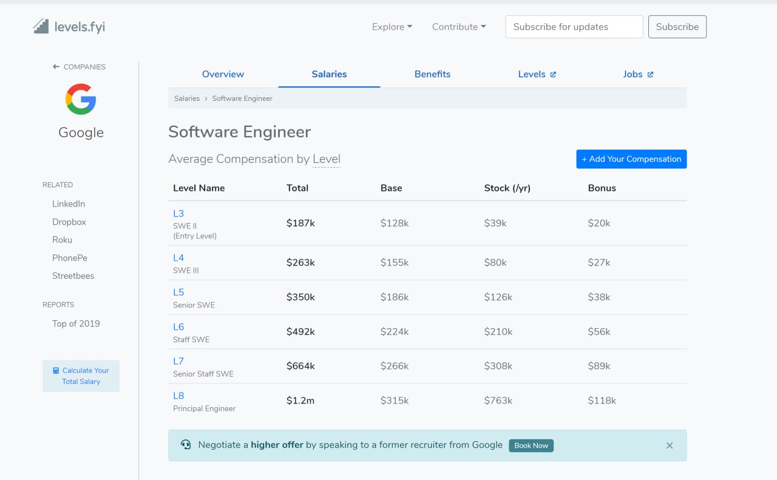Image resolution: width=777 pixels, height=480 pixels.
Task: Focus the Subscribe for updates field
Action: (x=574, y=27)
